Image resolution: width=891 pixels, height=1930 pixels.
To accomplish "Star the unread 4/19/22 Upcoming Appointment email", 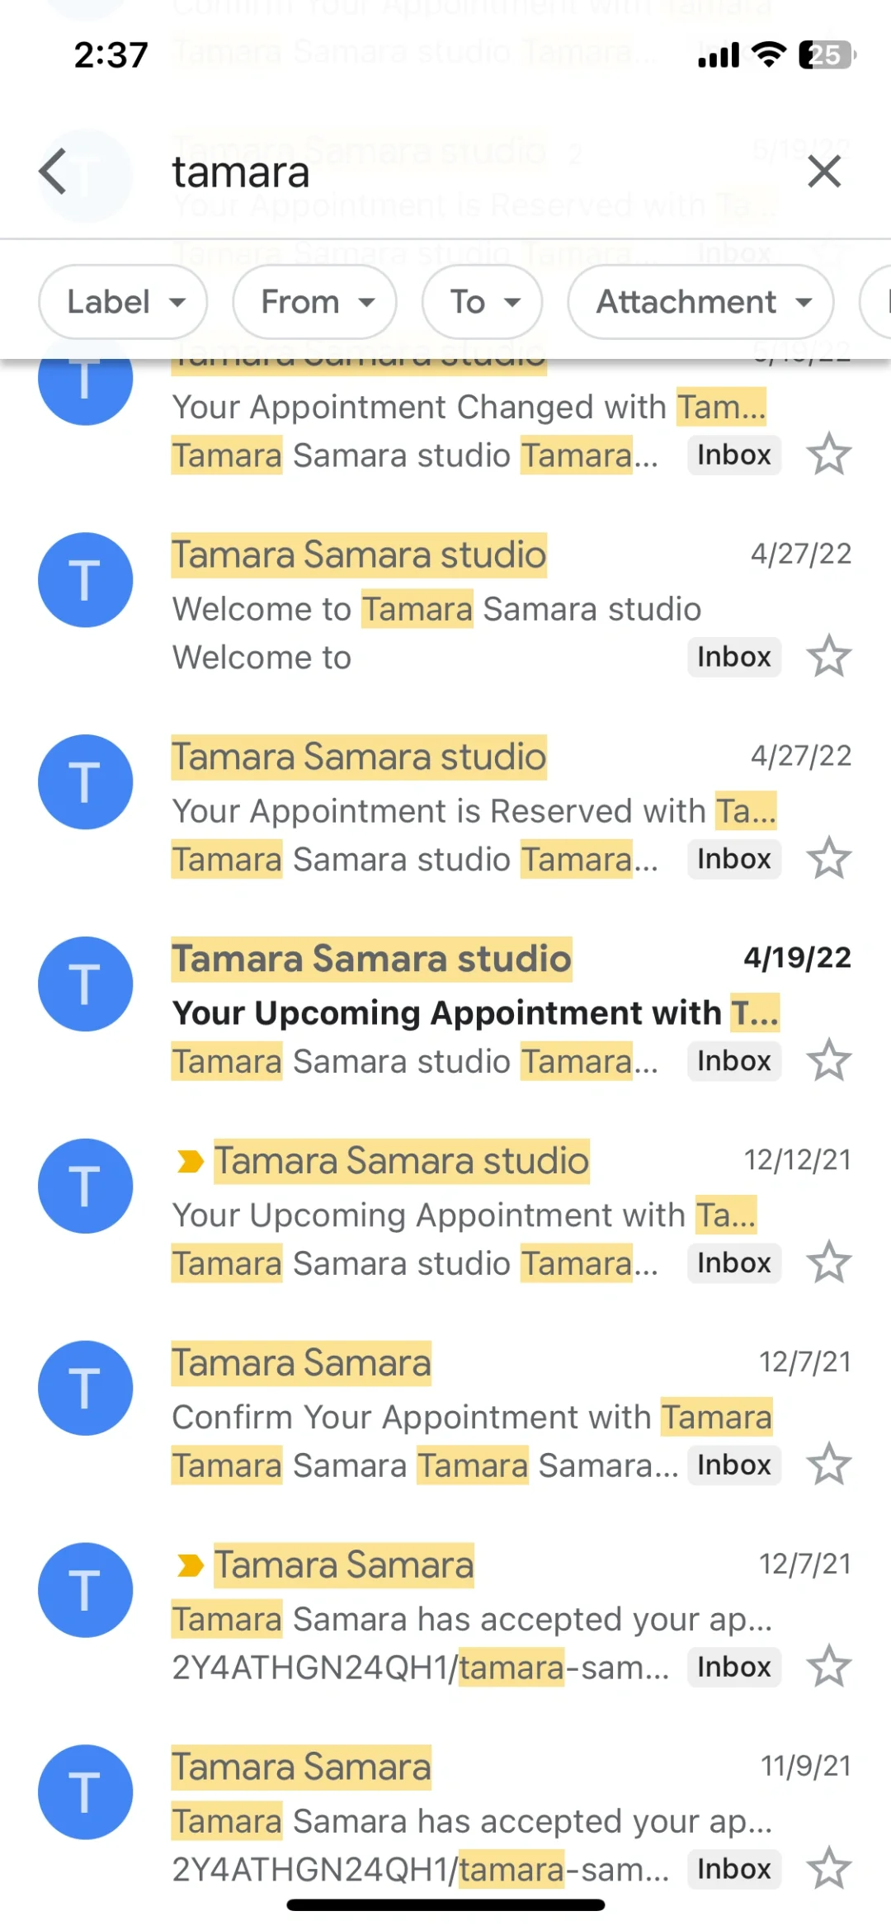I will [x=828, y=1061].
